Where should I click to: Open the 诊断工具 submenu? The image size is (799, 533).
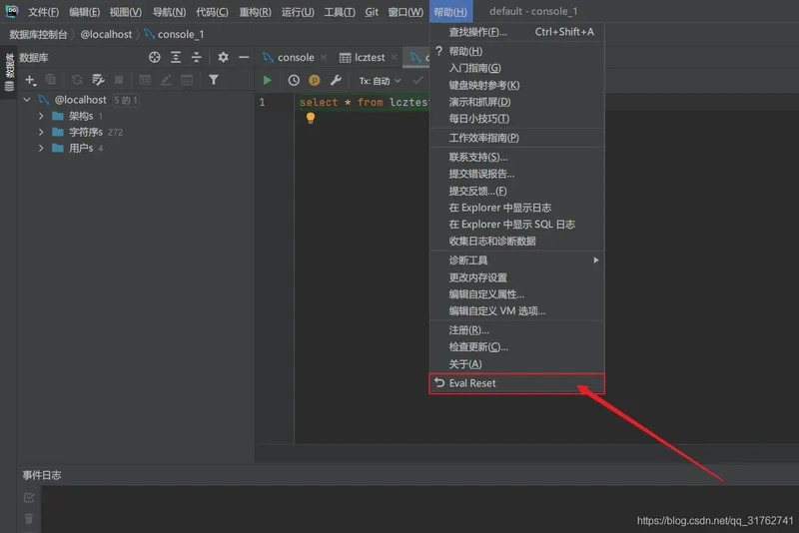[469, 261]
